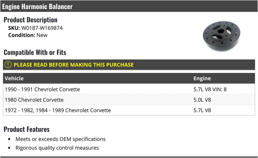This screenshot has height=158, width=258.
Task: Click the 5.0L V8 engine cell
Action: 202,100
